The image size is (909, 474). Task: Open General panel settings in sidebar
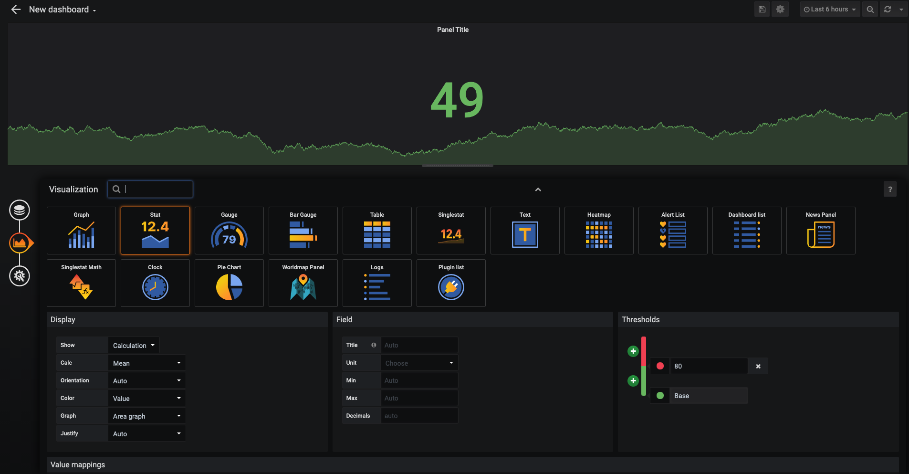(x=20, y=276)
